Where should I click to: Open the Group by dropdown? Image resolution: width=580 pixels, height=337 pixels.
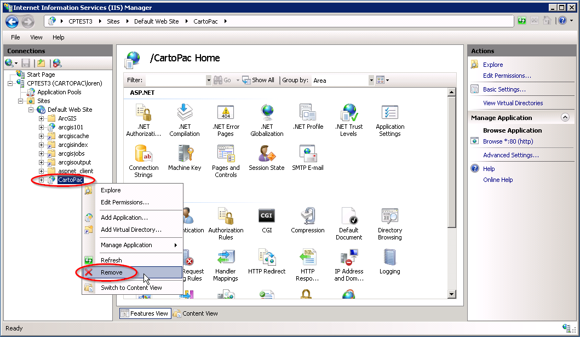(371, 80)
